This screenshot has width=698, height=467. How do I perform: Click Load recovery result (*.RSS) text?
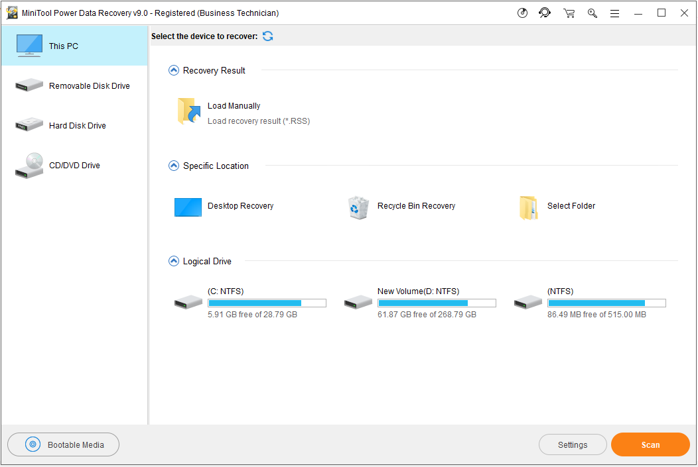[259, 121]
